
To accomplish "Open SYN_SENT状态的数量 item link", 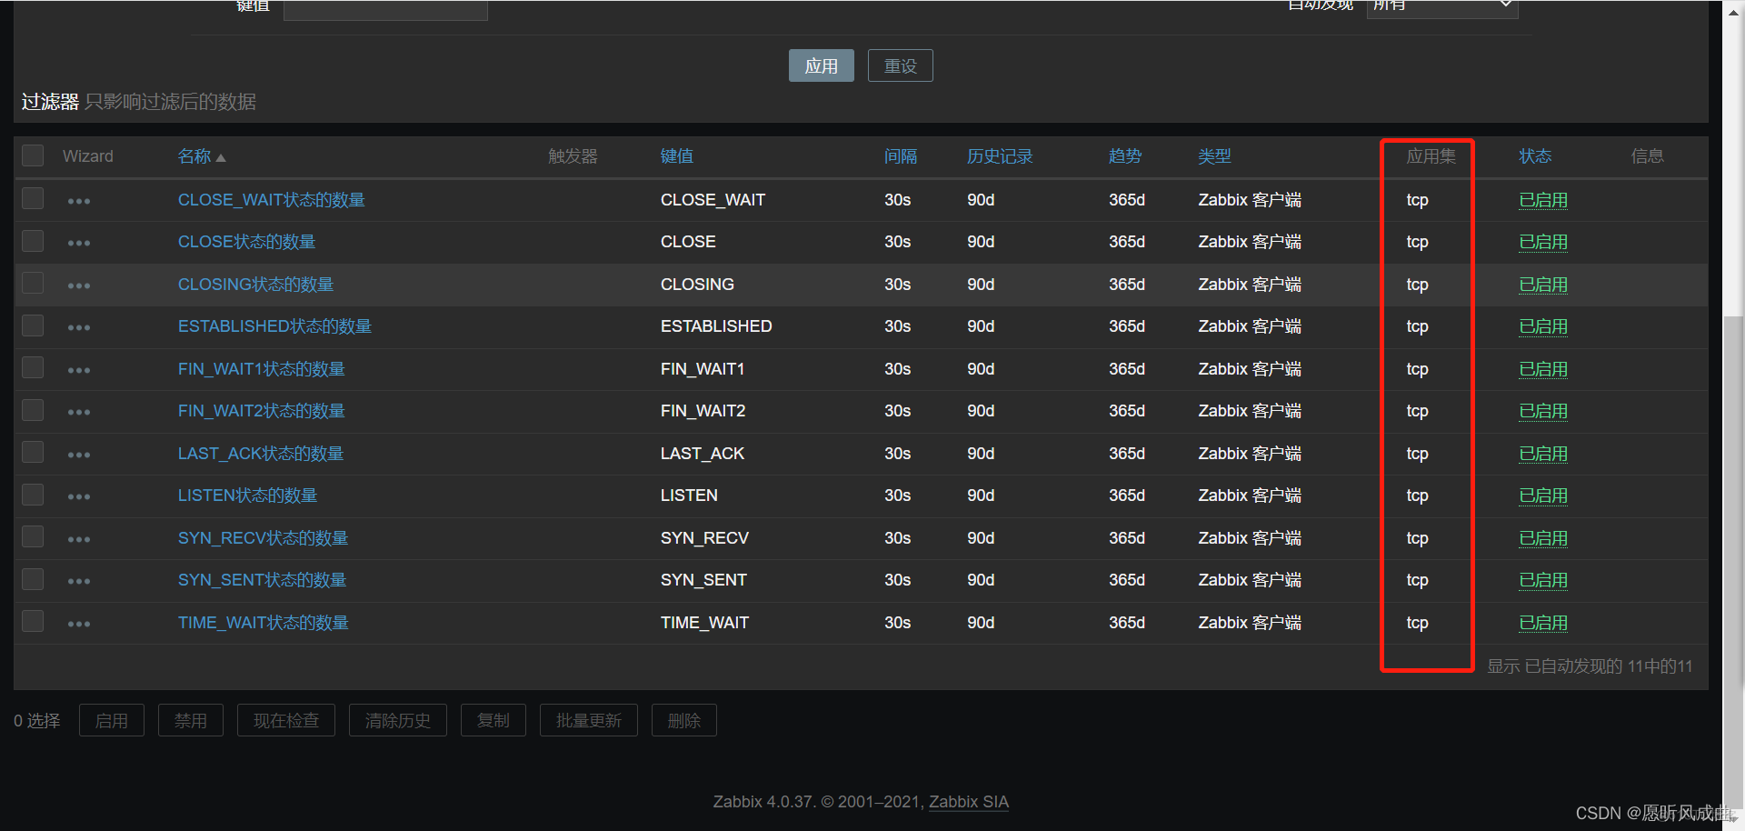I will tap(262, 580).
